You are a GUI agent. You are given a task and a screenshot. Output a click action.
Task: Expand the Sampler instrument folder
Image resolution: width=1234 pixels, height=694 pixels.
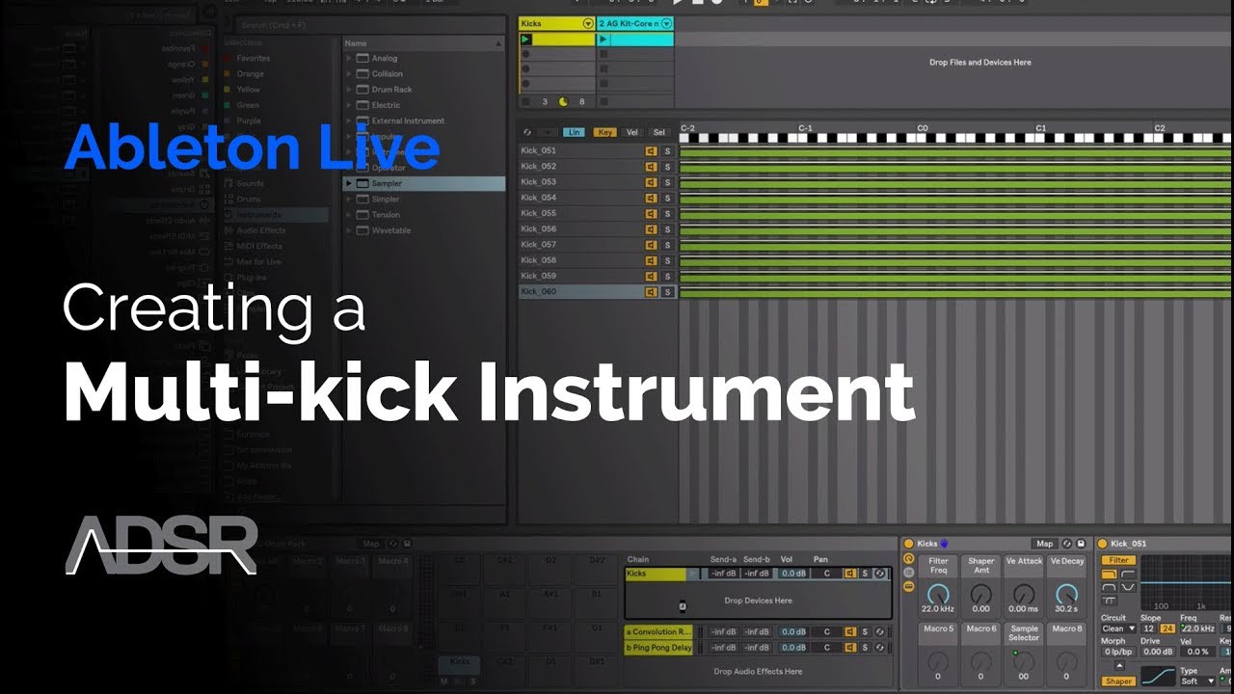[x=349, y=183]
